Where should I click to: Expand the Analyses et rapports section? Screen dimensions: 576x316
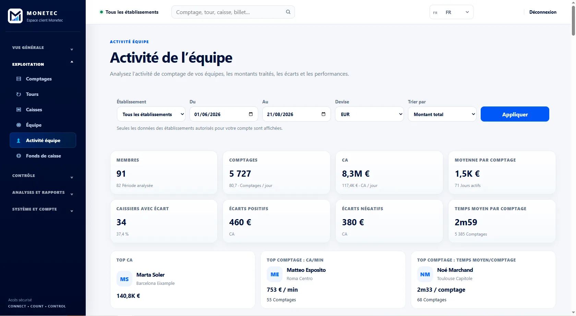coord(43,192)
